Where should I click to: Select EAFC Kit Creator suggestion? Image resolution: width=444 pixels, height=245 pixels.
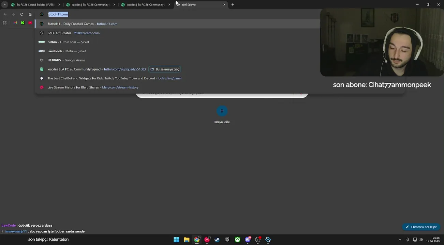click(177, 33)
